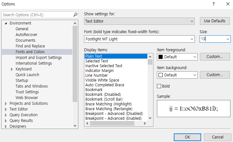Viewport: 233px width, 142px height.
Task: Select Web Browser option page
Action: pos(27,98)
